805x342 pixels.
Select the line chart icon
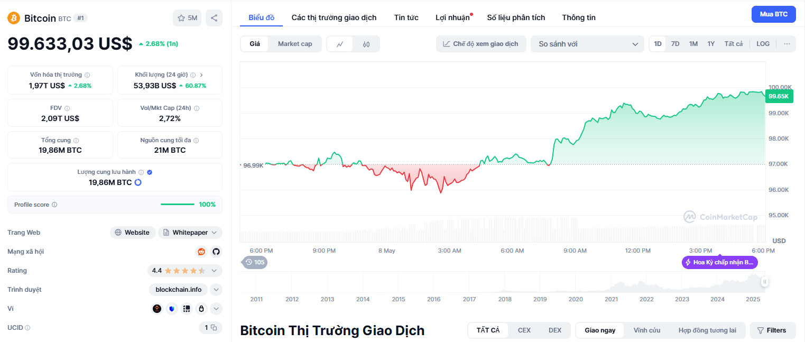point(341,44)
